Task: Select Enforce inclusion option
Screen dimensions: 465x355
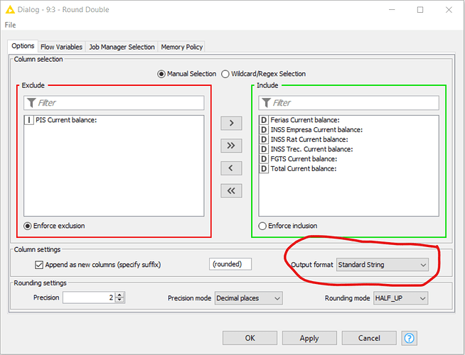Action: (262, 226)
